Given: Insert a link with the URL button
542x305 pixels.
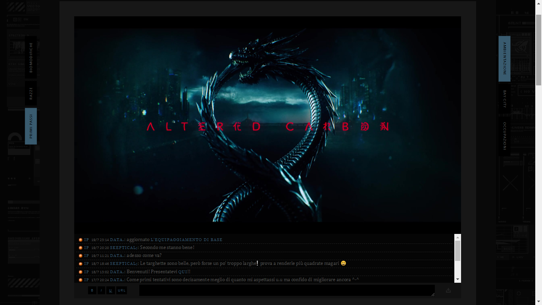Looking at the screenshot, I should 121,290.
